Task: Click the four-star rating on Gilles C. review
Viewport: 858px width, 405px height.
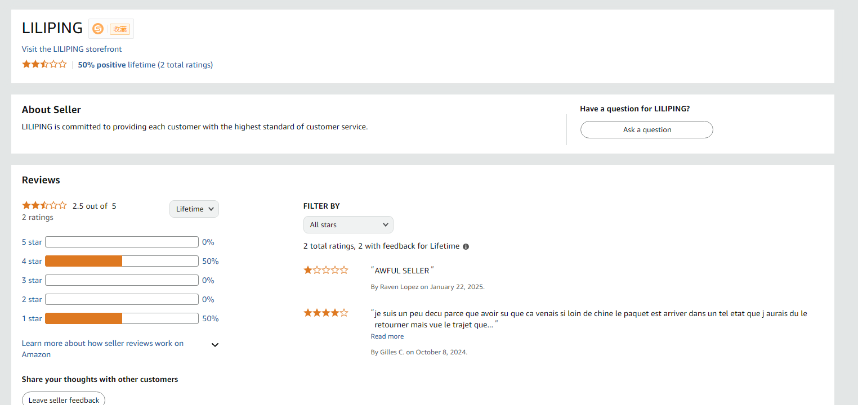Action: pyautogui.click(x=325, y=313)
